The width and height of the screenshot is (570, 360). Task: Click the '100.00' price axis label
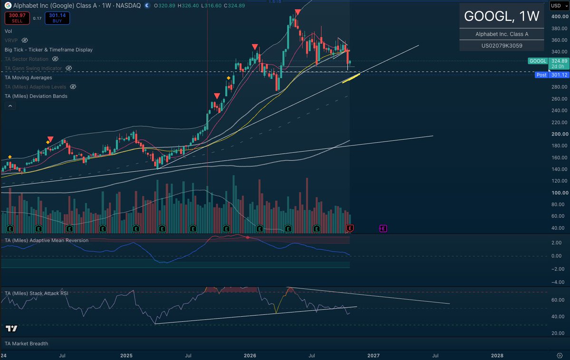[560, 193]
